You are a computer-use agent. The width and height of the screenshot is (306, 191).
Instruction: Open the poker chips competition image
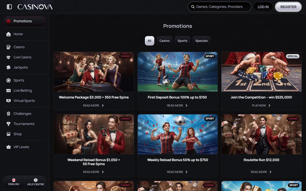click(261, 72)
